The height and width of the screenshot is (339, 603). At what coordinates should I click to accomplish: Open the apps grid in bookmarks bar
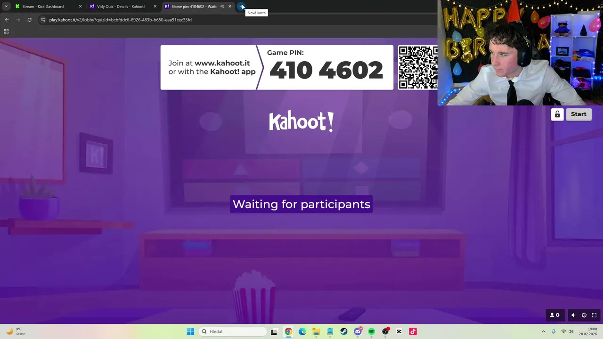click(6, 32)
